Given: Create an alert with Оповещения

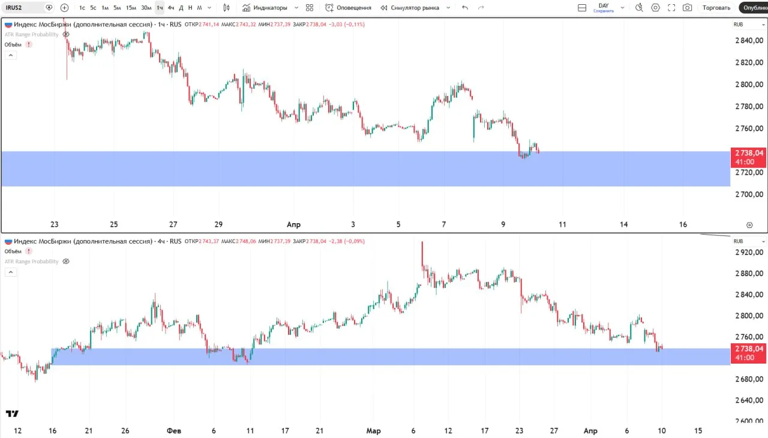Looking at the screenshot, I should tap(348, 8).
